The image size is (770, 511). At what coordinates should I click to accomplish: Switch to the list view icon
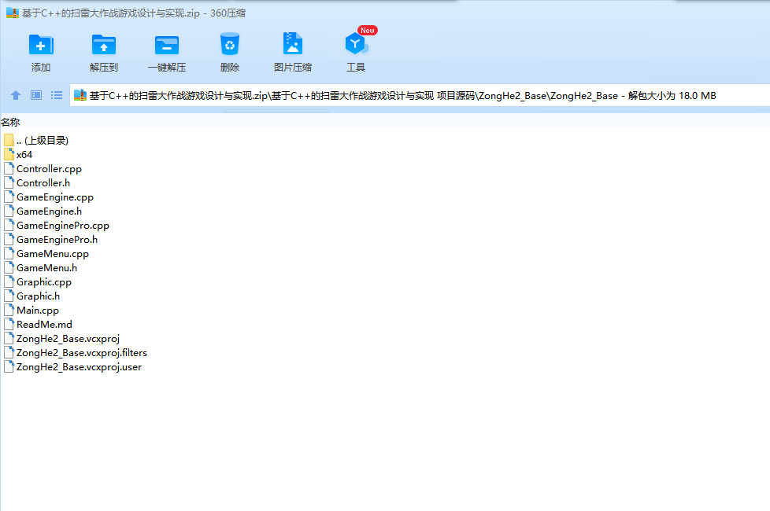coord(57,95)
